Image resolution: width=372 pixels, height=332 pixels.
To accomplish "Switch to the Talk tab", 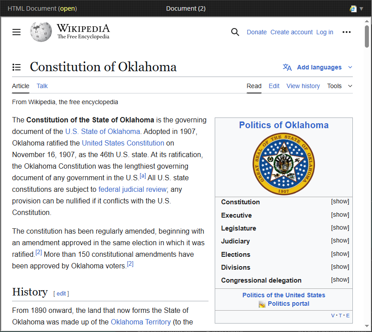I will point(42,86).
